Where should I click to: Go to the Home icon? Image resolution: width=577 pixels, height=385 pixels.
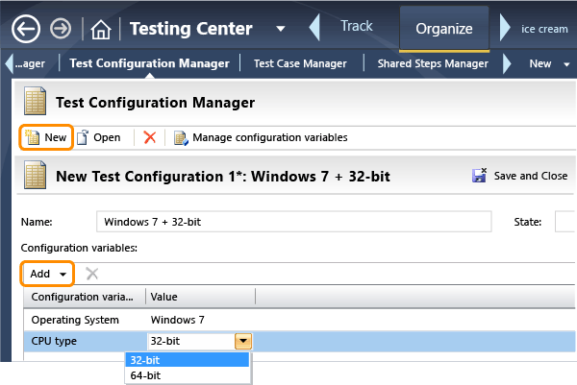pos(101,30)
